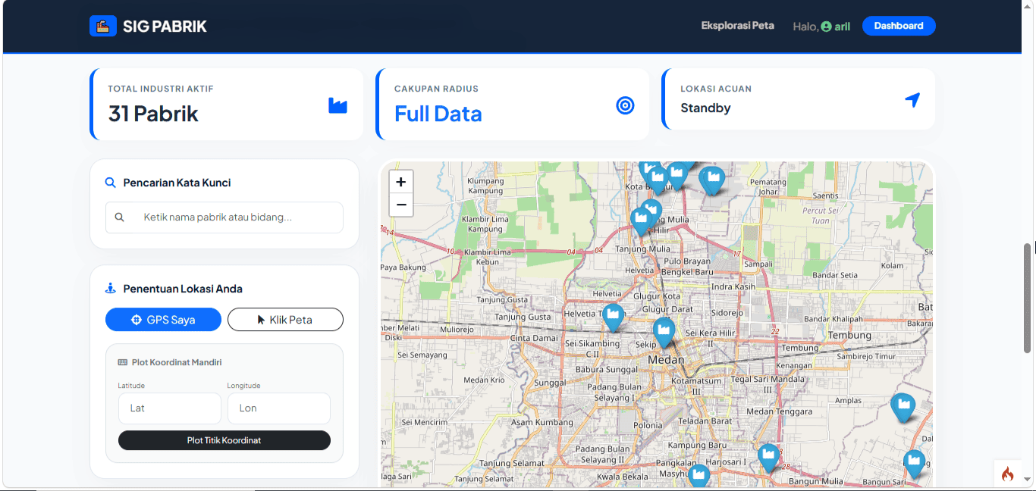
Task: Click the factory icon in Total Industri Aktif card
Action: coord(337,105)
